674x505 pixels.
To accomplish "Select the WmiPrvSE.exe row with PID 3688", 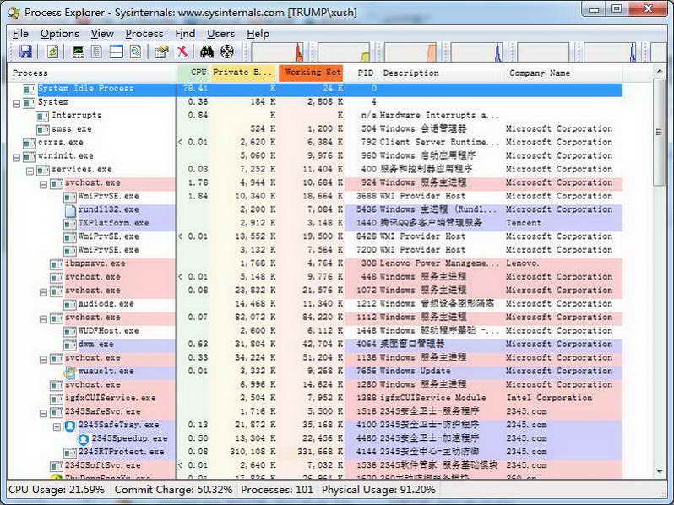I will click(315, 197).
